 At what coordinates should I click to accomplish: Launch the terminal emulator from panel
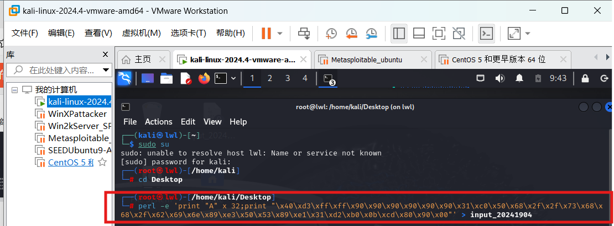221,78
